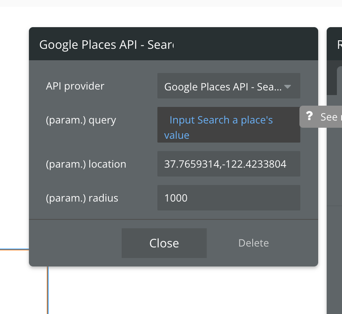Image resolution: width=342 pixels, height=314 pixels.
Task: Open the "See r..." reference tooltip text
Action: pos(330,117)
